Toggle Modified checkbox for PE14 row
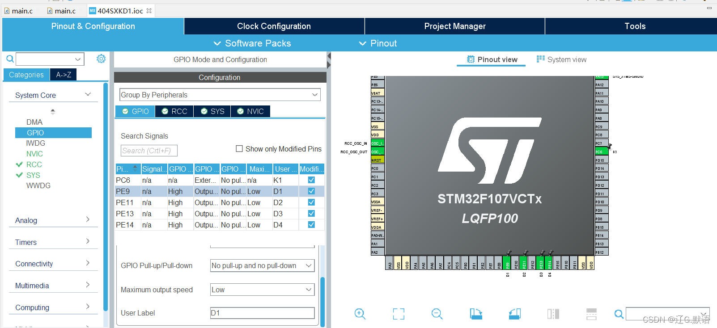717x328 pixels. click(311, 225)
